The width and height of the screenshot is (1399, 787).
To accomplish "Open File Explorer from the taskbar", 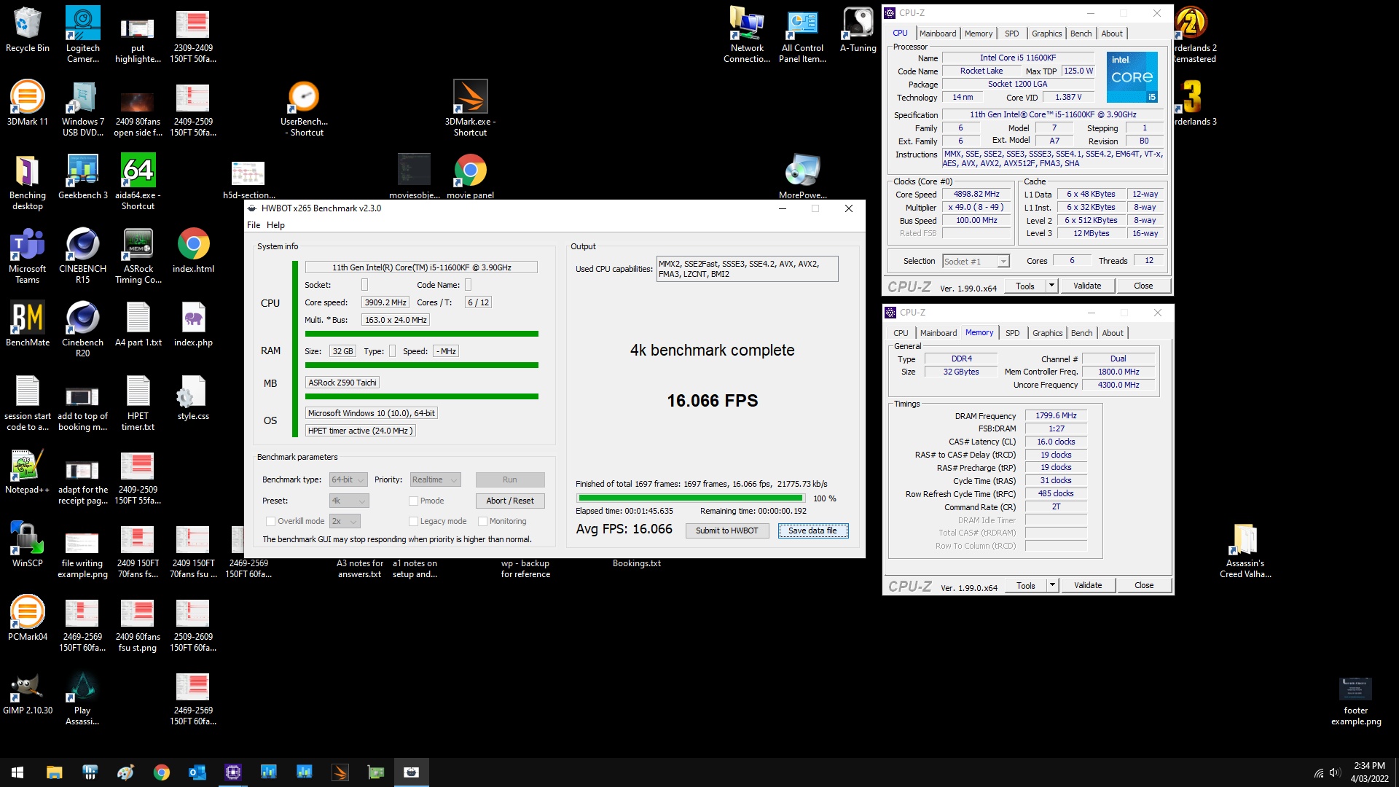I will coord(55,772).
